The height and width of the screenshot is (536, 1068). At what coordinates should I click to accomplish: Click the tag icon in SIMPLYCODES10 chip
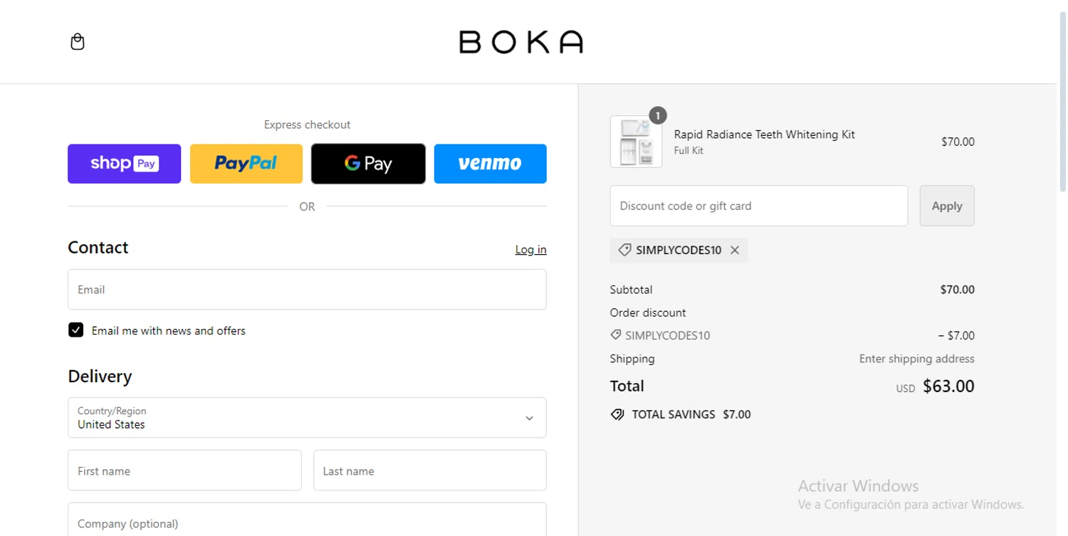tap(624, 251)
